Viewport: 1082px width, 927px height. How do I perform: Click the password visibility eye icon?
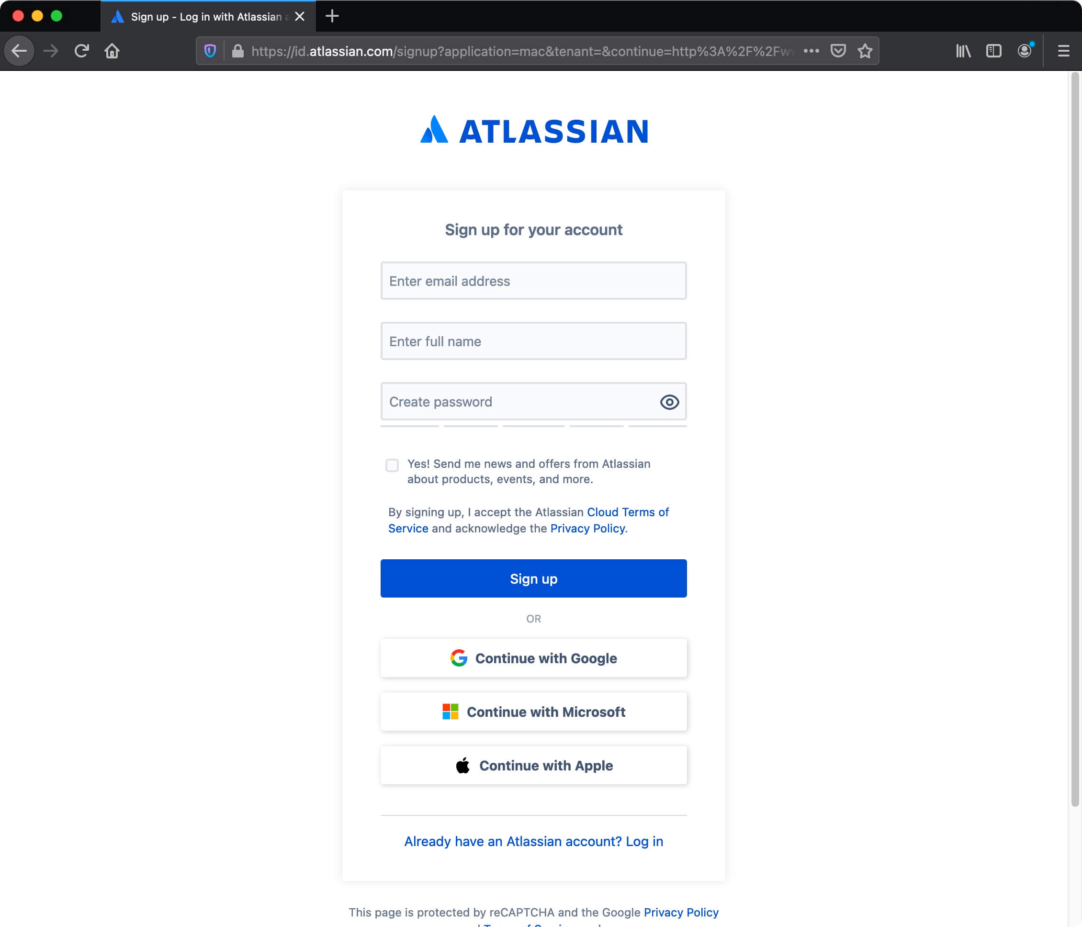tap(669, 402)
